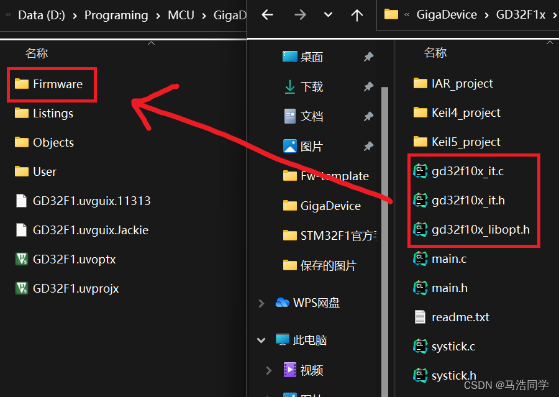Click pin icon beside 文档

[x=368, y=116]
